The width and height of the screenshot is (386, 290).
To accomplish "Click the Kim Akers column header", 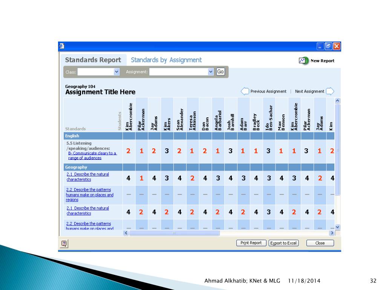I will tap(167, 115).
